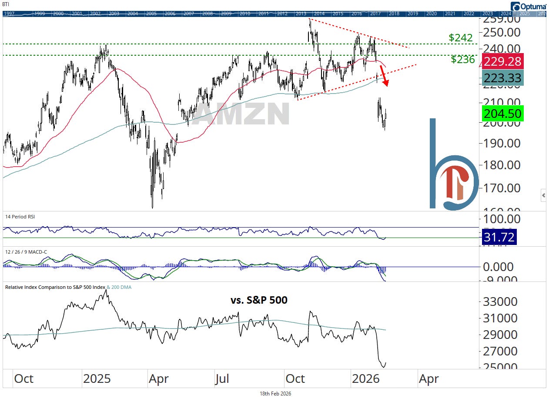Screen dimensions: 549x402
Task: Click the 31.72 RSI value tag
Action: click(x=499, y=237)
